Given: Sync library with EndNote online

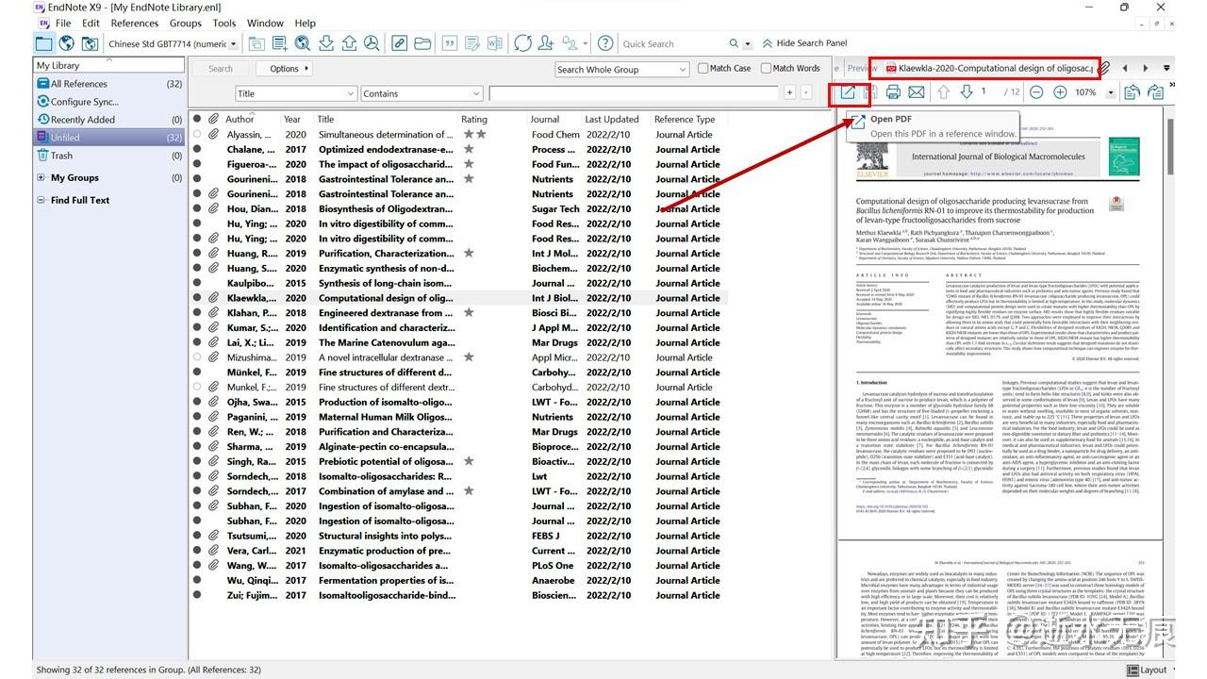Looking at the screenshot, I should [521, 42].
